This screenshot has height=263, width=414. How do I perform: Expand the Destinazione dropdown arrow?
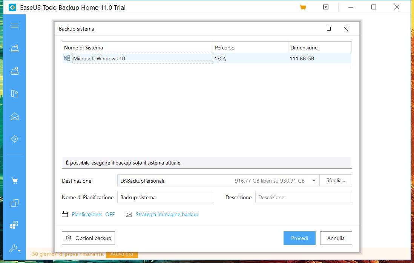point(314,181)
